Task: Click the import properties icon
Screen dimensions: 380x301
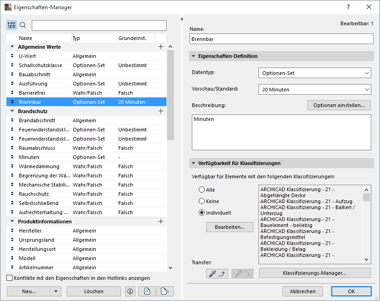Action: point(147,291)
